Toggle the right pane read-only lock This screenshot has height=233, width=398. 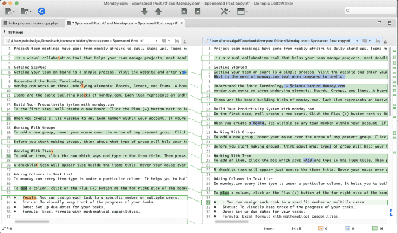pos(386,42)
